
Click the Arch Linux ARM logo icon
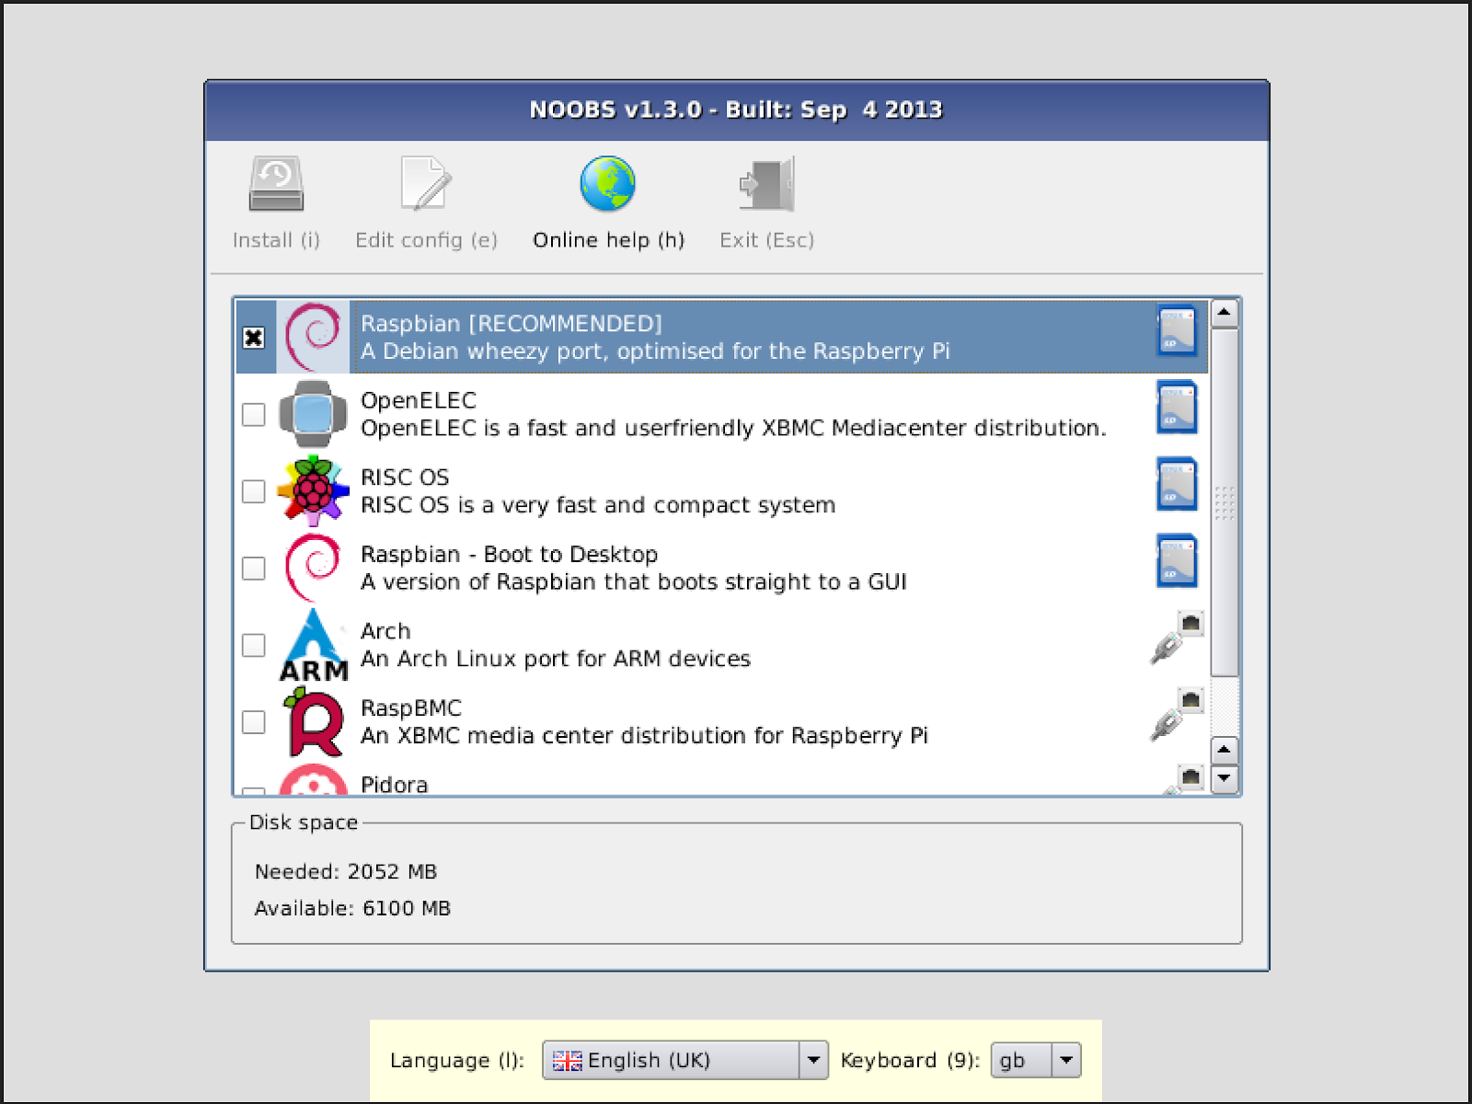(x=314, y=645)
